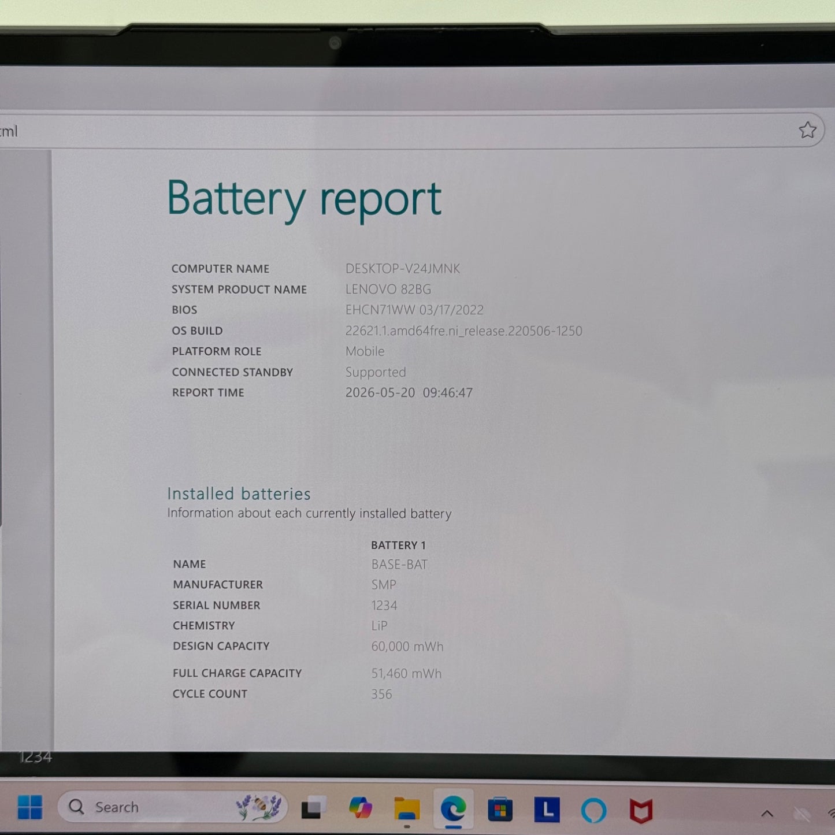Click the taskbar Search box

[172, 807]
